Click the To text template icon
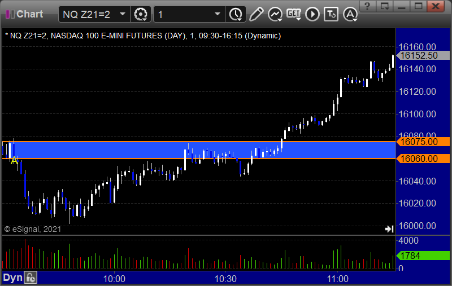 pos(331,14)
